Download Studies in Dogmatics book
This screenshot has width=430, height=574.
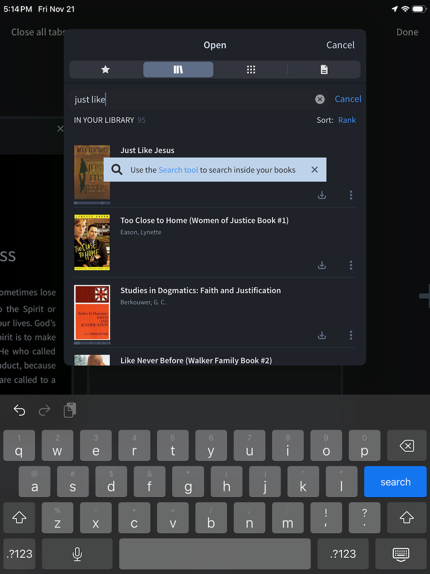click(x=322, y=335)
